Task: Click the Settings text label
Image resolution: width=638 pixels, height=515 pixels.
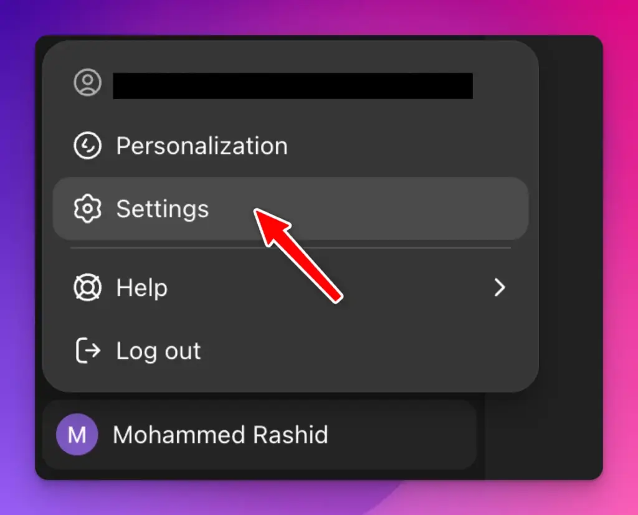Action: (x=163, y=209)
